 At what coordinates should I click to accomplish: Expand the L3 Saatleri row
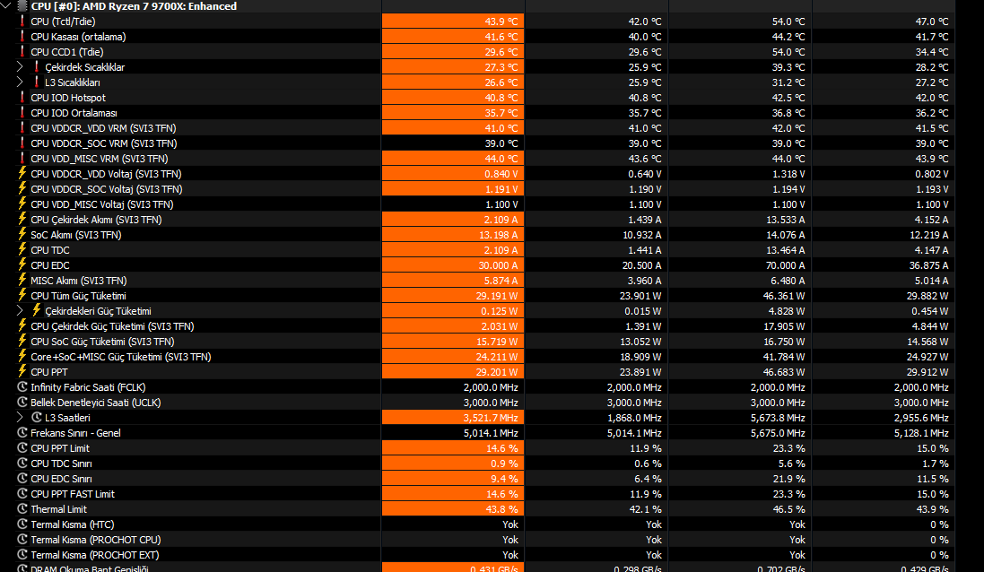point(20,417)
